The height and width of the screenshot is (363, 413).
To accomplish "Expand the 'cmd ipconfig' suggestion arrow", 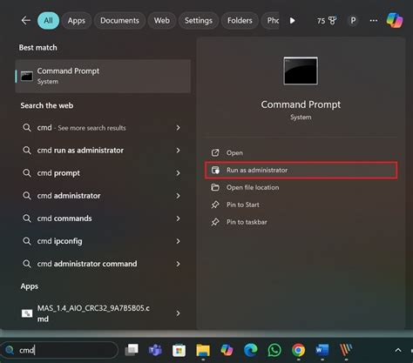I will 178,241.
